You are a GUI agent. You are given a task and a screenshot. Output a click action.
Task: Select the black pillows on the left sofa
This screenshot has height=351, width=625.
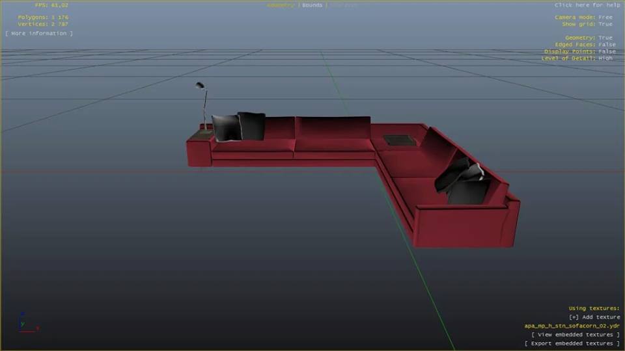(238, 127)
